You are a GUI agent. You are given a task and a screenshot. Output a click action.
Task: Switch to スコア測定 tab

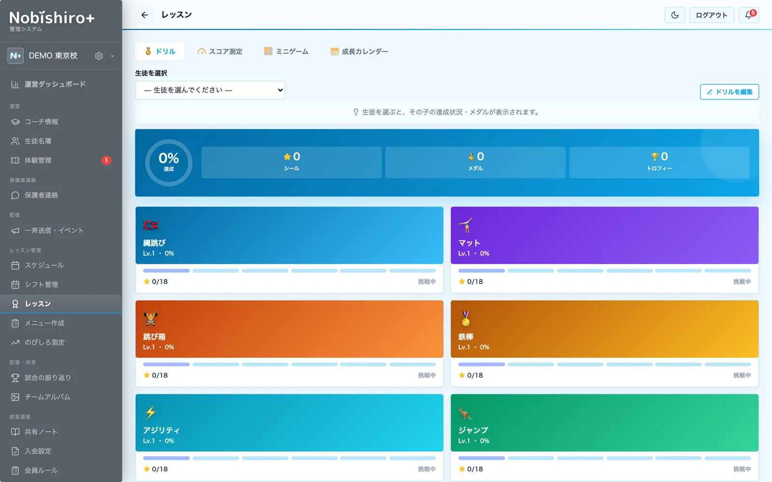220,52
